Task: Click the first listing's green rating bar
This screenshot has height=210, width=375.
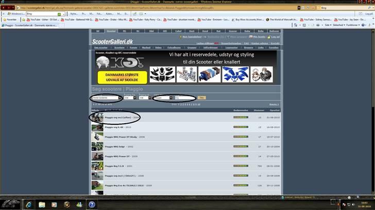Action: pos(240,117)
